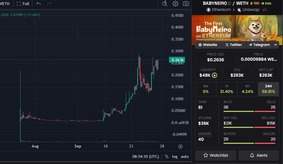
Task: Click the buy/sell volume ratio bar
Action: [x=249, y=127]
